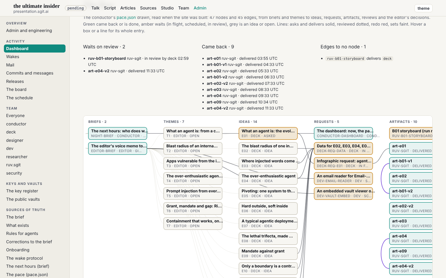Open Corrections to the brief
Image resolution: width=446 pixels, height=278 pixels.
(x=35, y=242)
